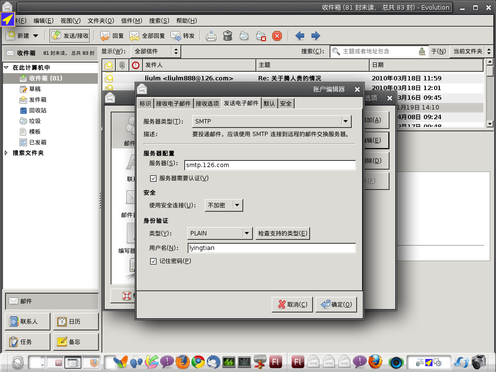Click the mark-as-junk toolbar icon
This screenshot has width=496, height=372.
click(x=244, y=36)
